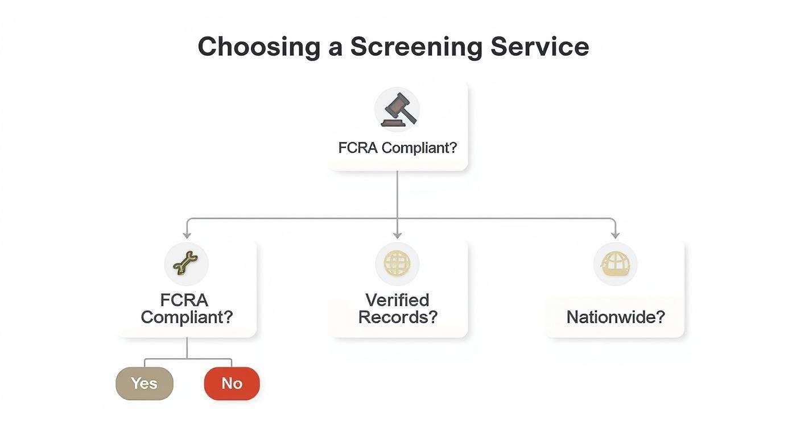
Task: Select the globe icon above Verified Records
Action: [397, 263]
